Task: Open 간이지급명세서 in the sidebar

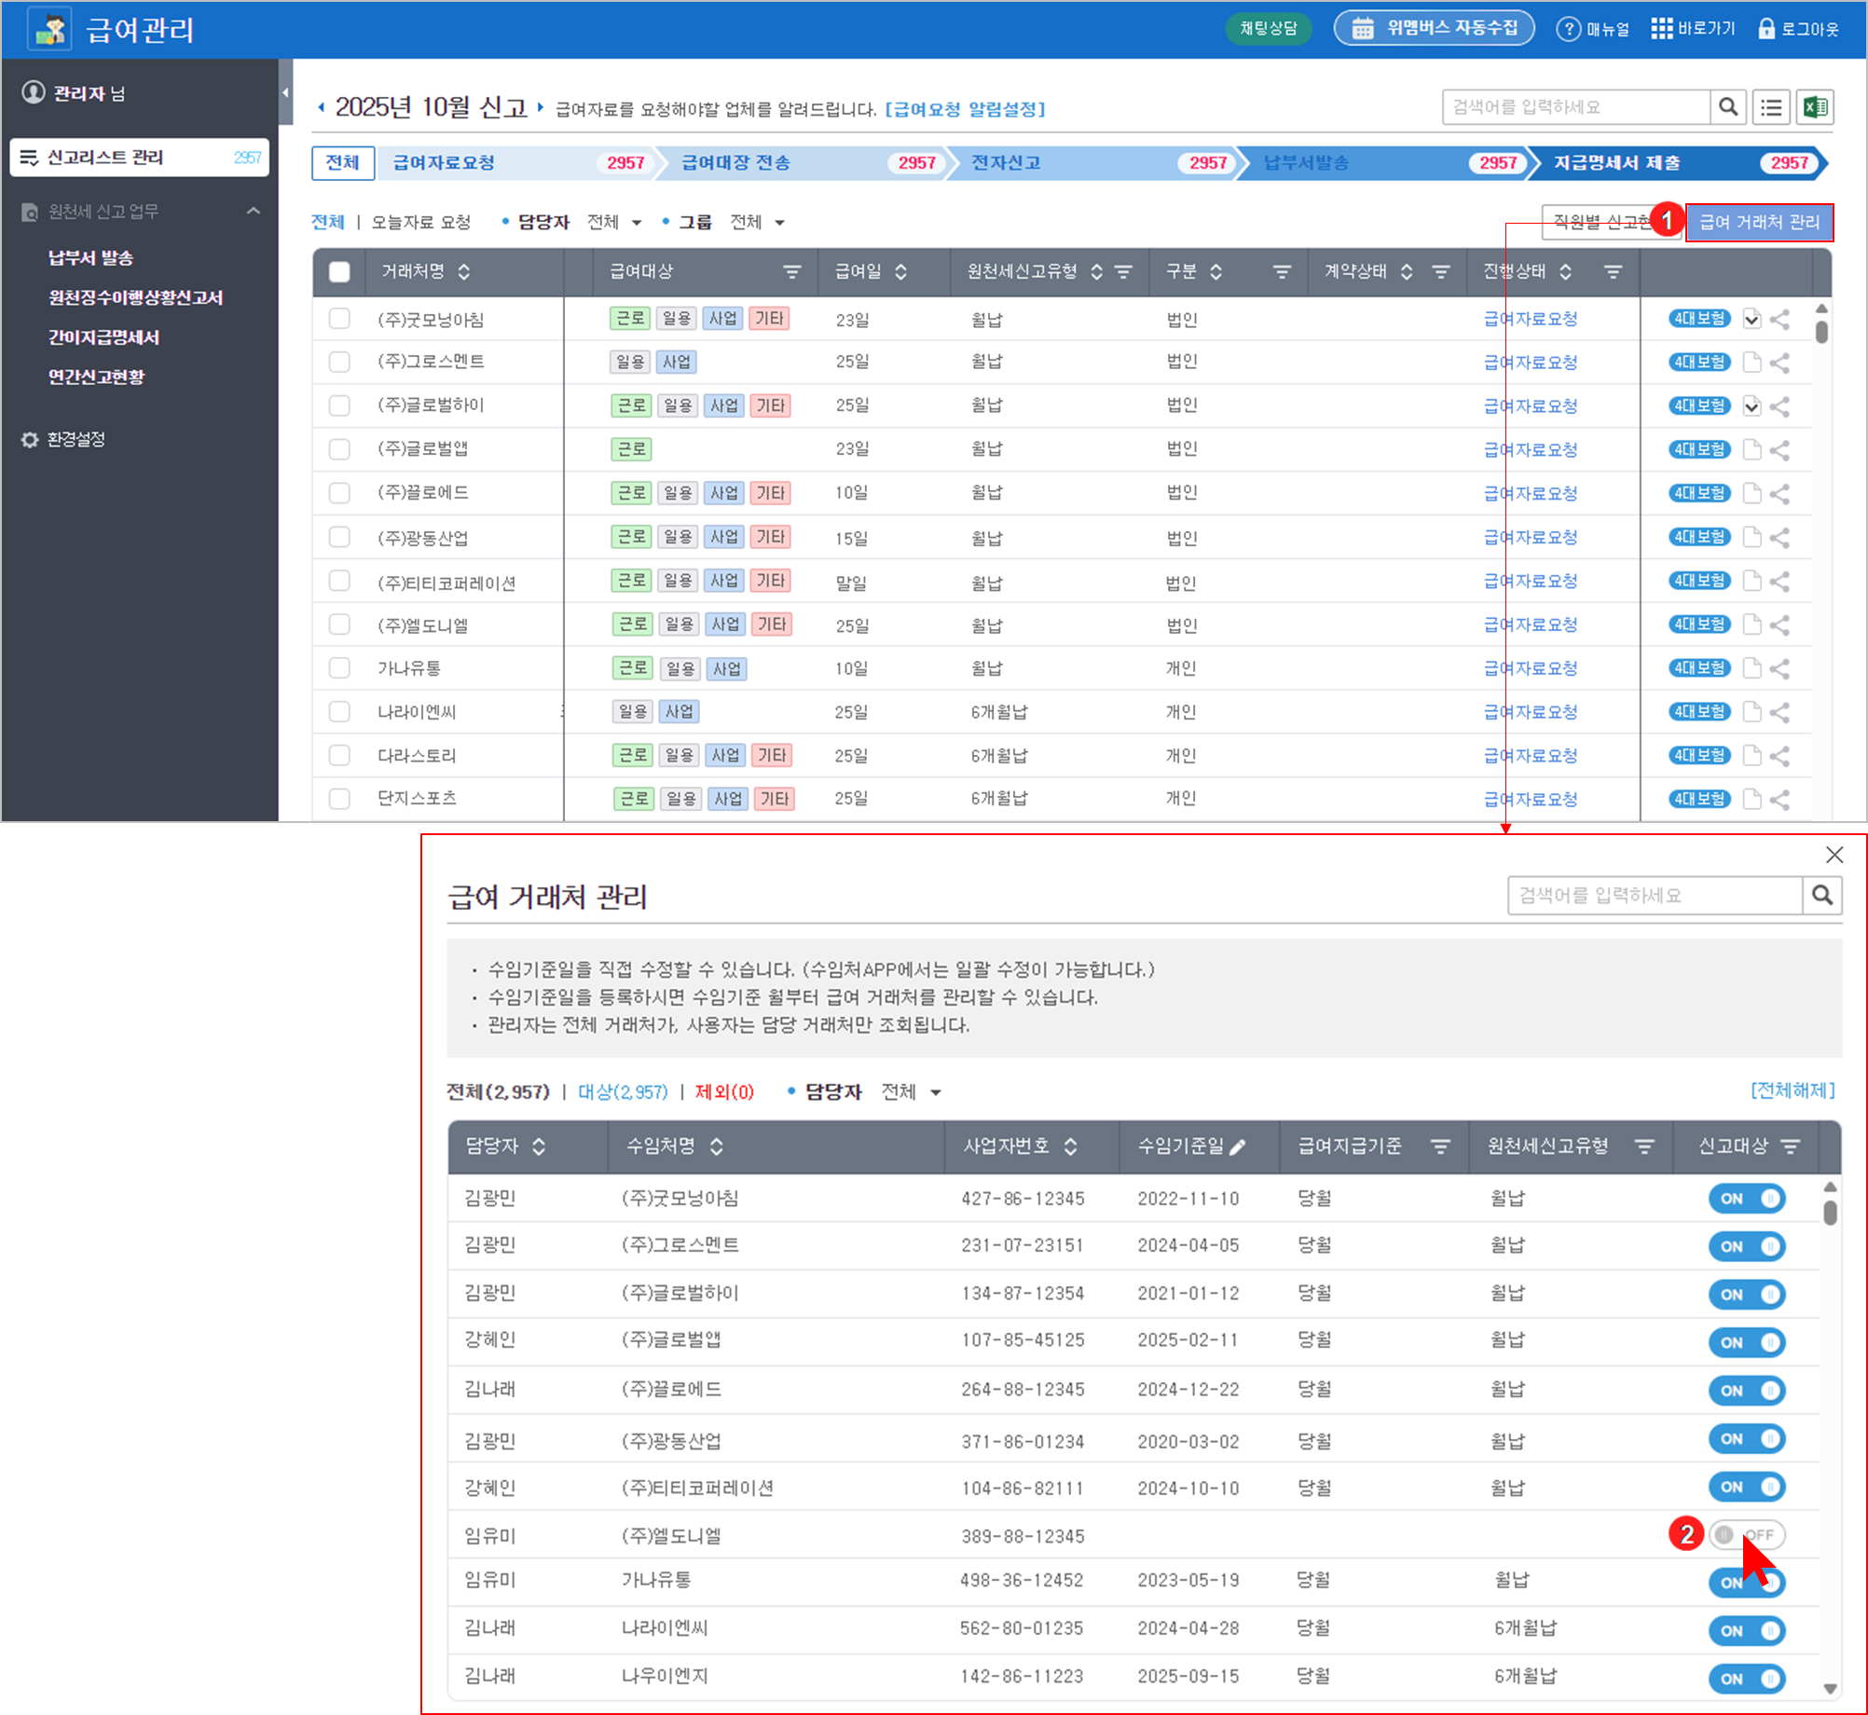Action: [103, 337]
